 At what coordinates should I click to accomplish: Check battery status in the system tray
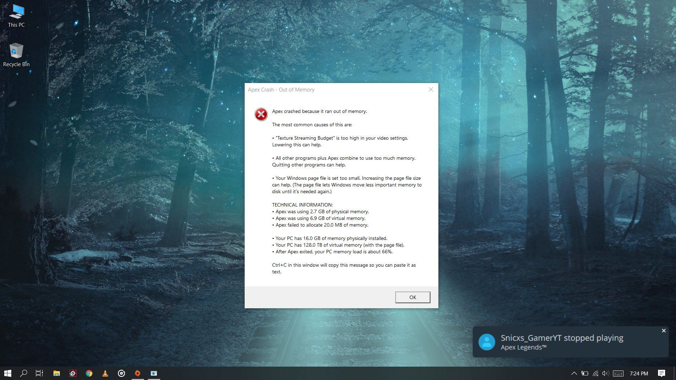[x=585, y=373]
